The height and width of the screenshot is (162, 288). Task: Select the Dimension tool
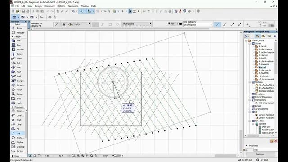18,111
